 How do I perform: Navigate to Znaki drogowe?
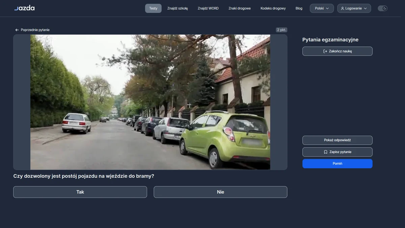[x=240, y=8]
